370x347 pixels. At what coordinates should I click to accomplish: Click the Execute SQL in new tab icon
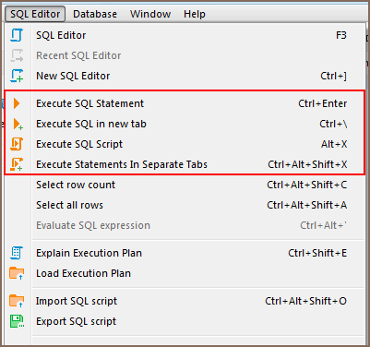point(18,124)
